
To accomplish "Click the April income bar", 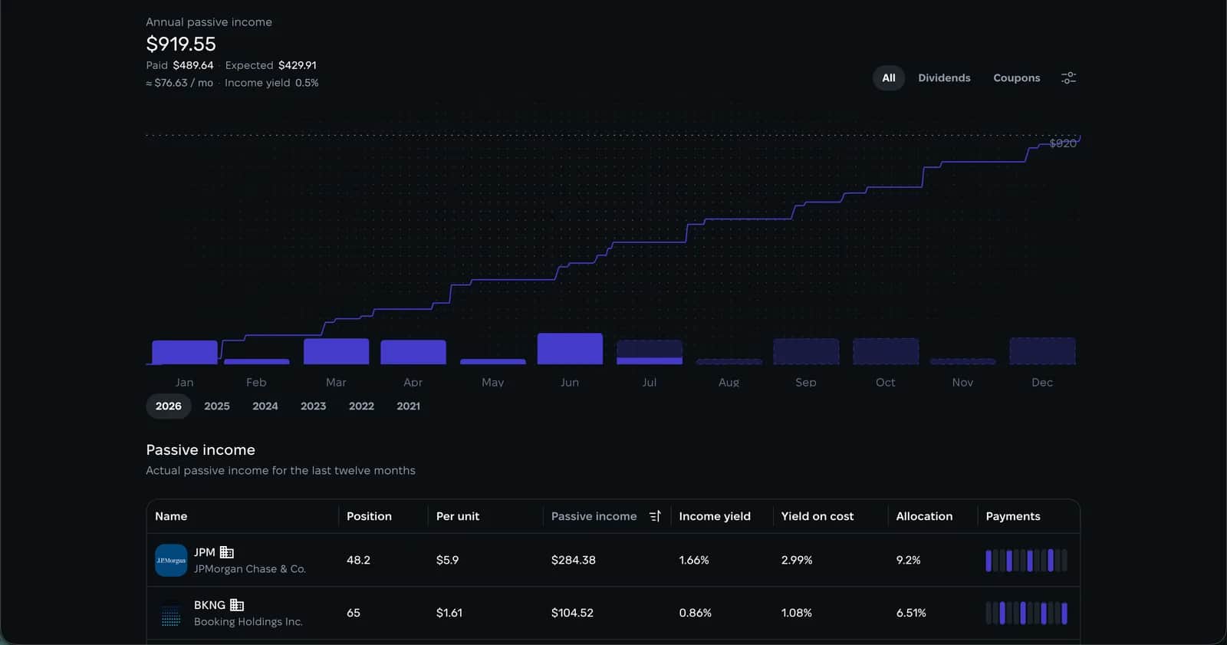I will [x=413, y=352].
